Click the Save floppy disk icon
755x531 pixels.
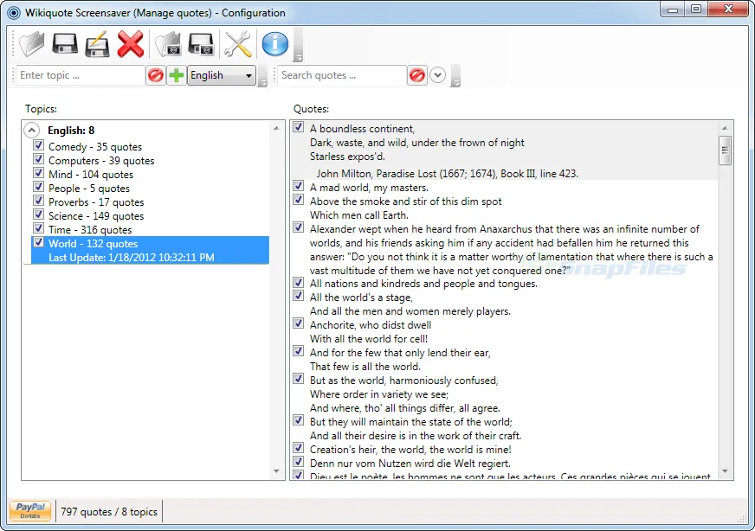click(x=65, y=44)
